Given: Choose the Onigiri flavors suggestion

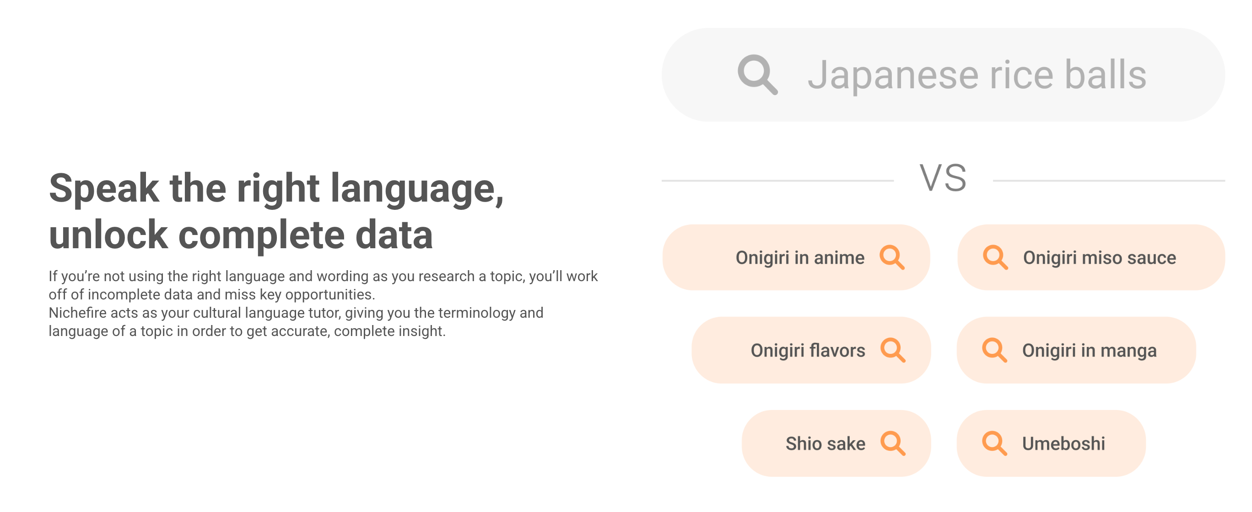Looking at the screenshot, I should (811, 350).
